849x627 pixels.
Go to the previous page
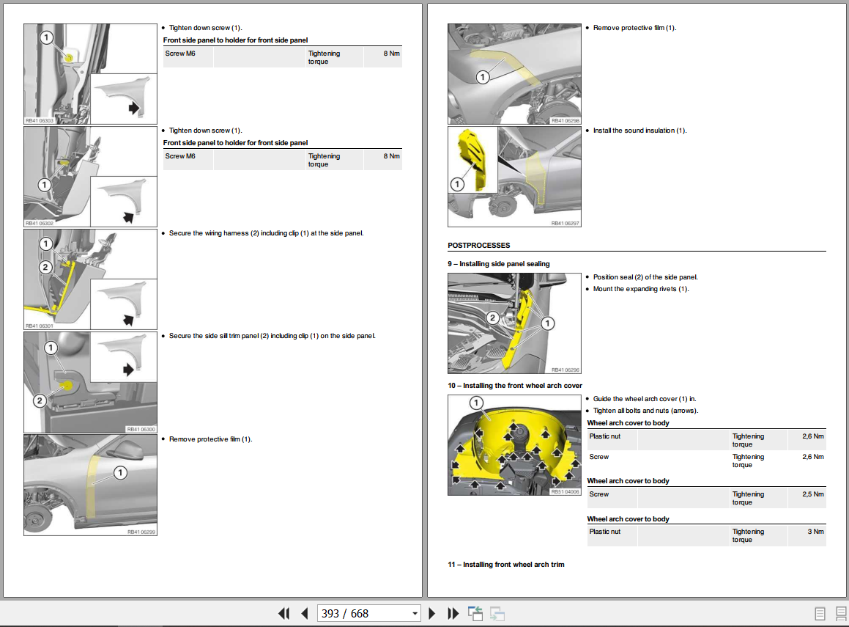[304, 614]
